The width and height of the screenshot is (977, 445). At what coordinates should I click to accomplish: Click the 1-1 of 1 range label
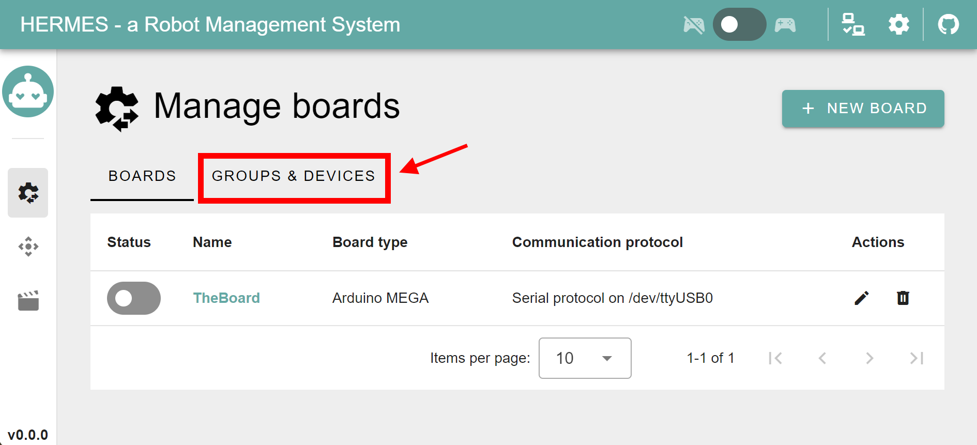click(710, 358)
